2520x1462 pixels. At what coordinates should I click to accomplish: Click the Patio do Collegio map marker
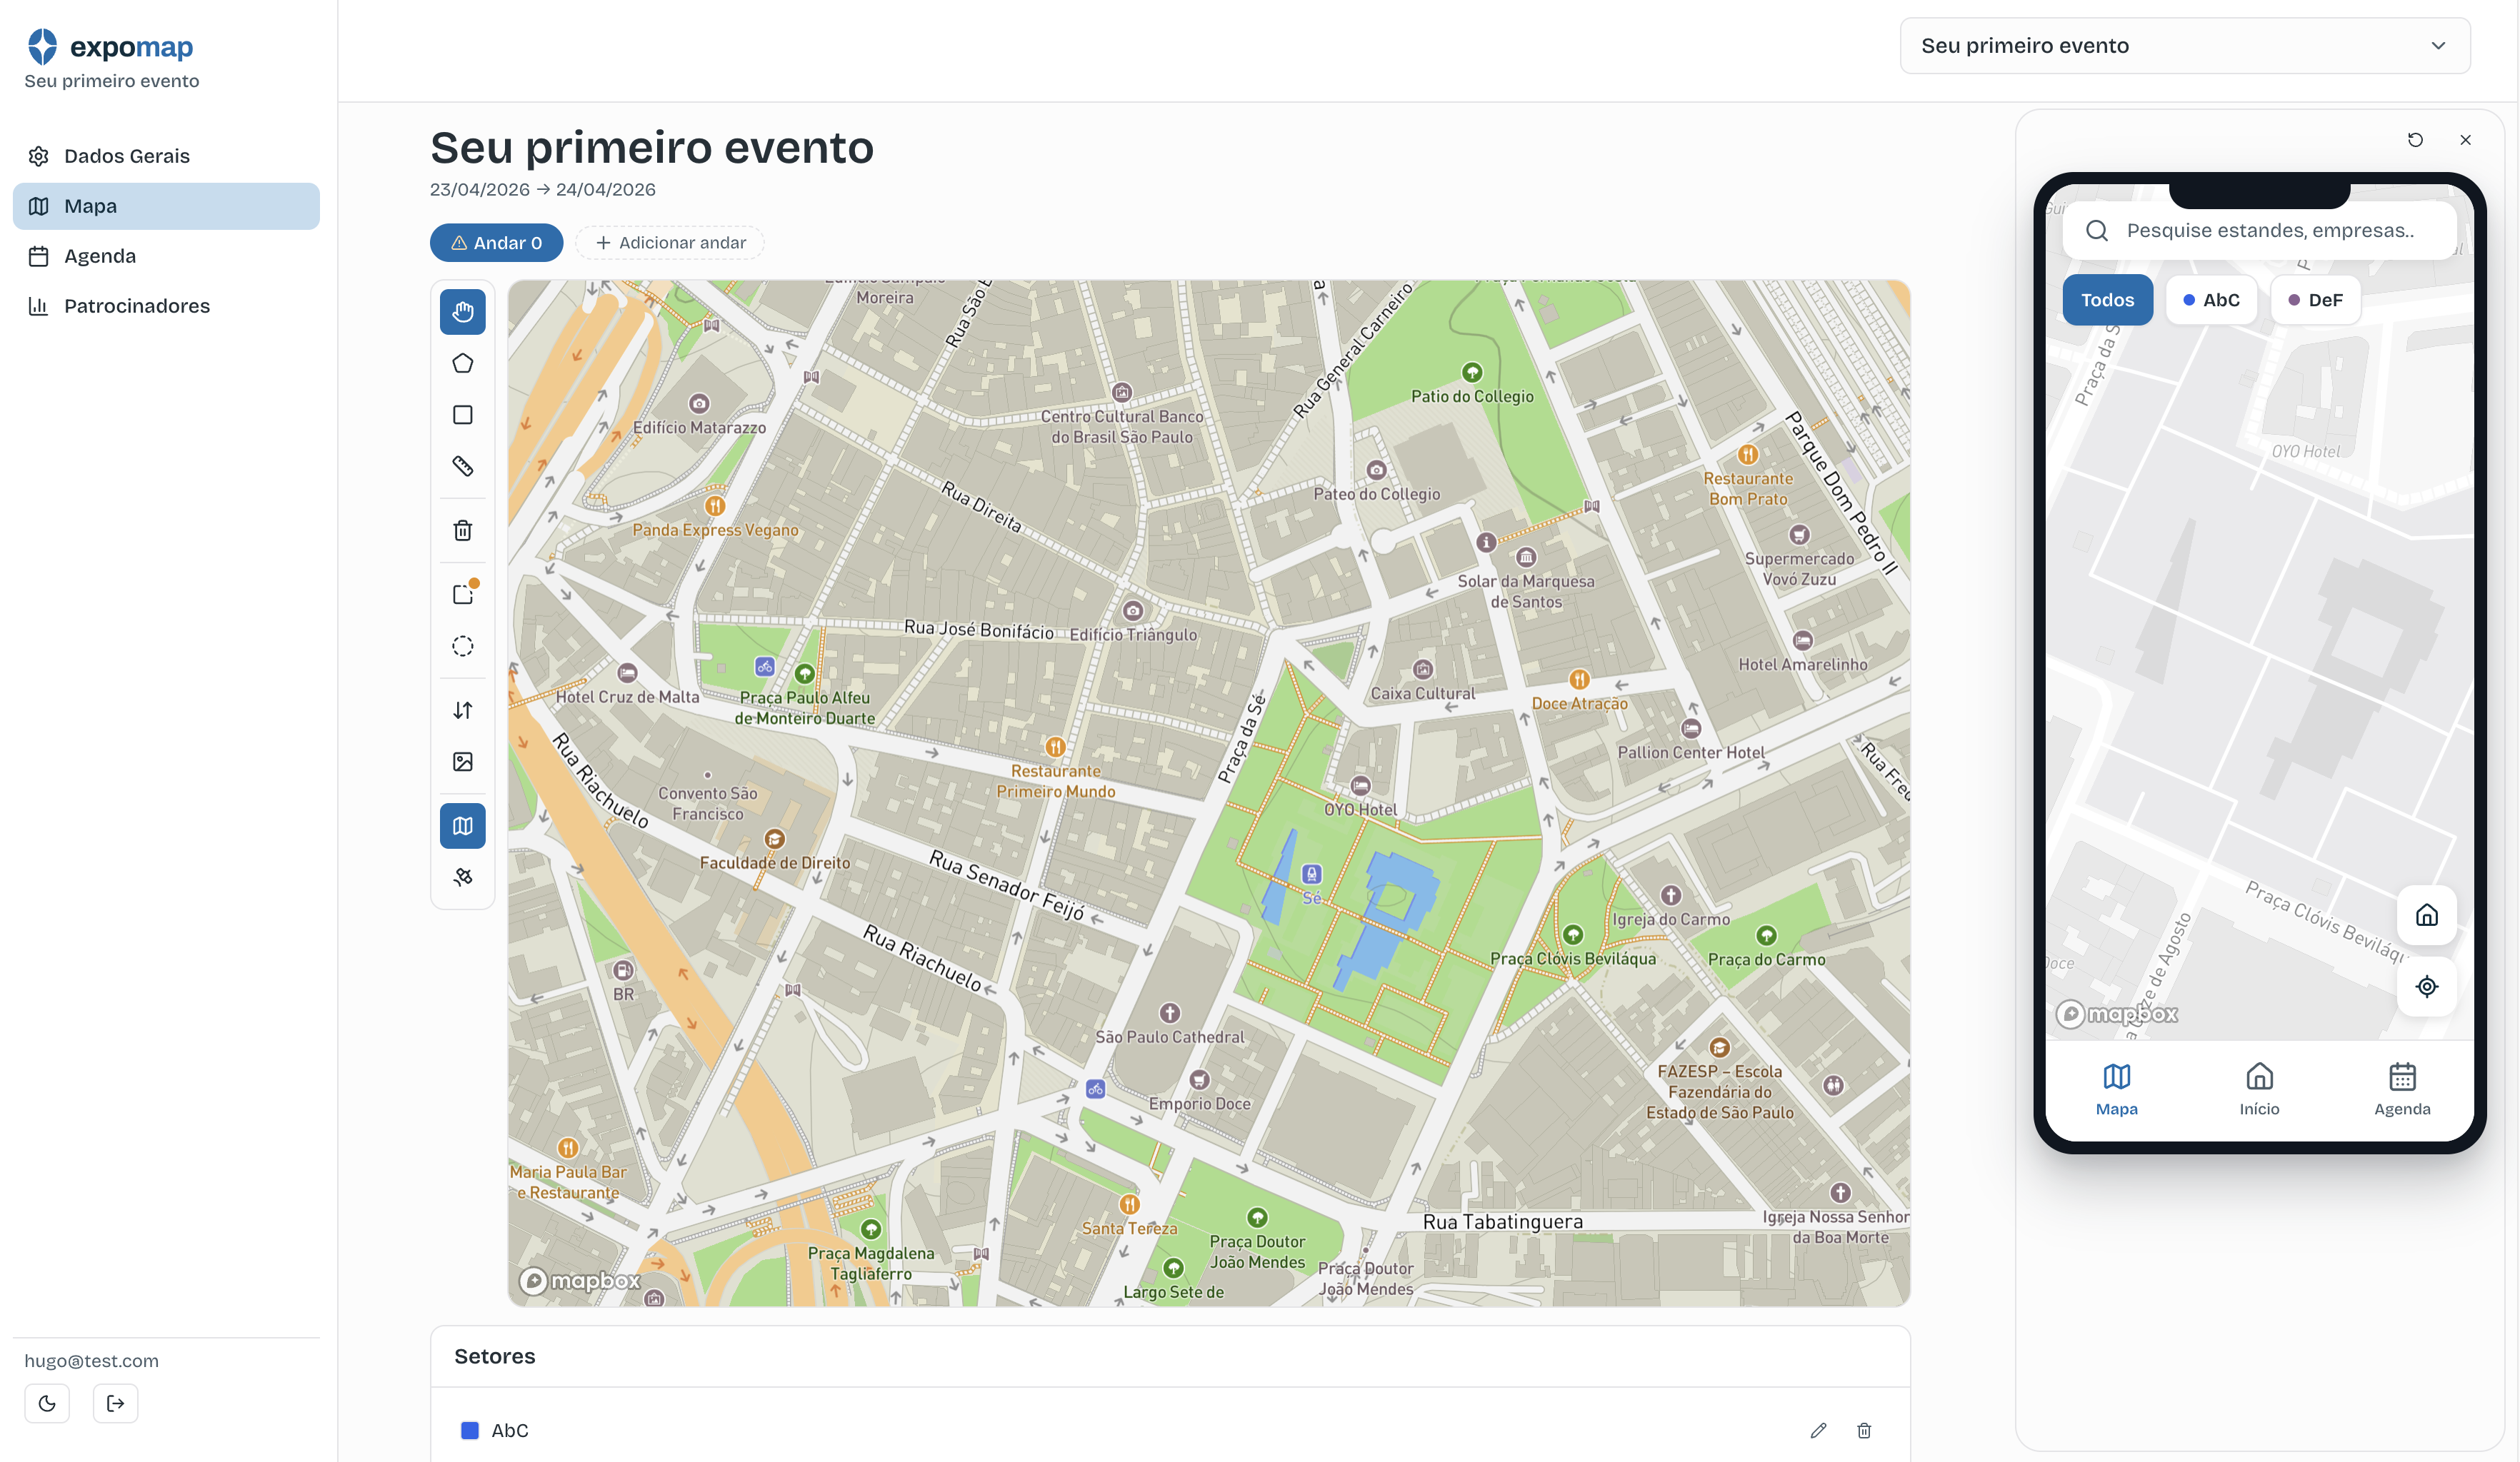tap(1472, 373)
